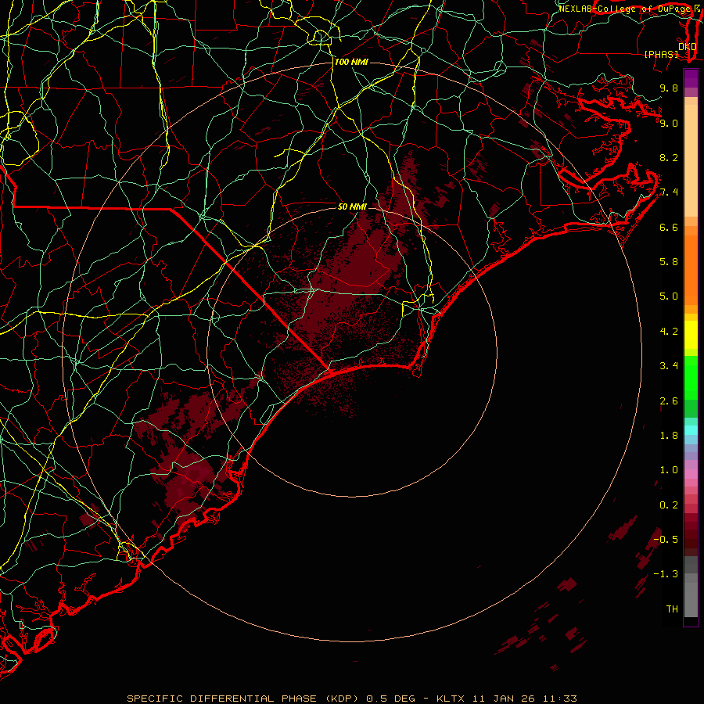Click the -0.5 color scale value
704x704 pixels.
coord(666,540)
